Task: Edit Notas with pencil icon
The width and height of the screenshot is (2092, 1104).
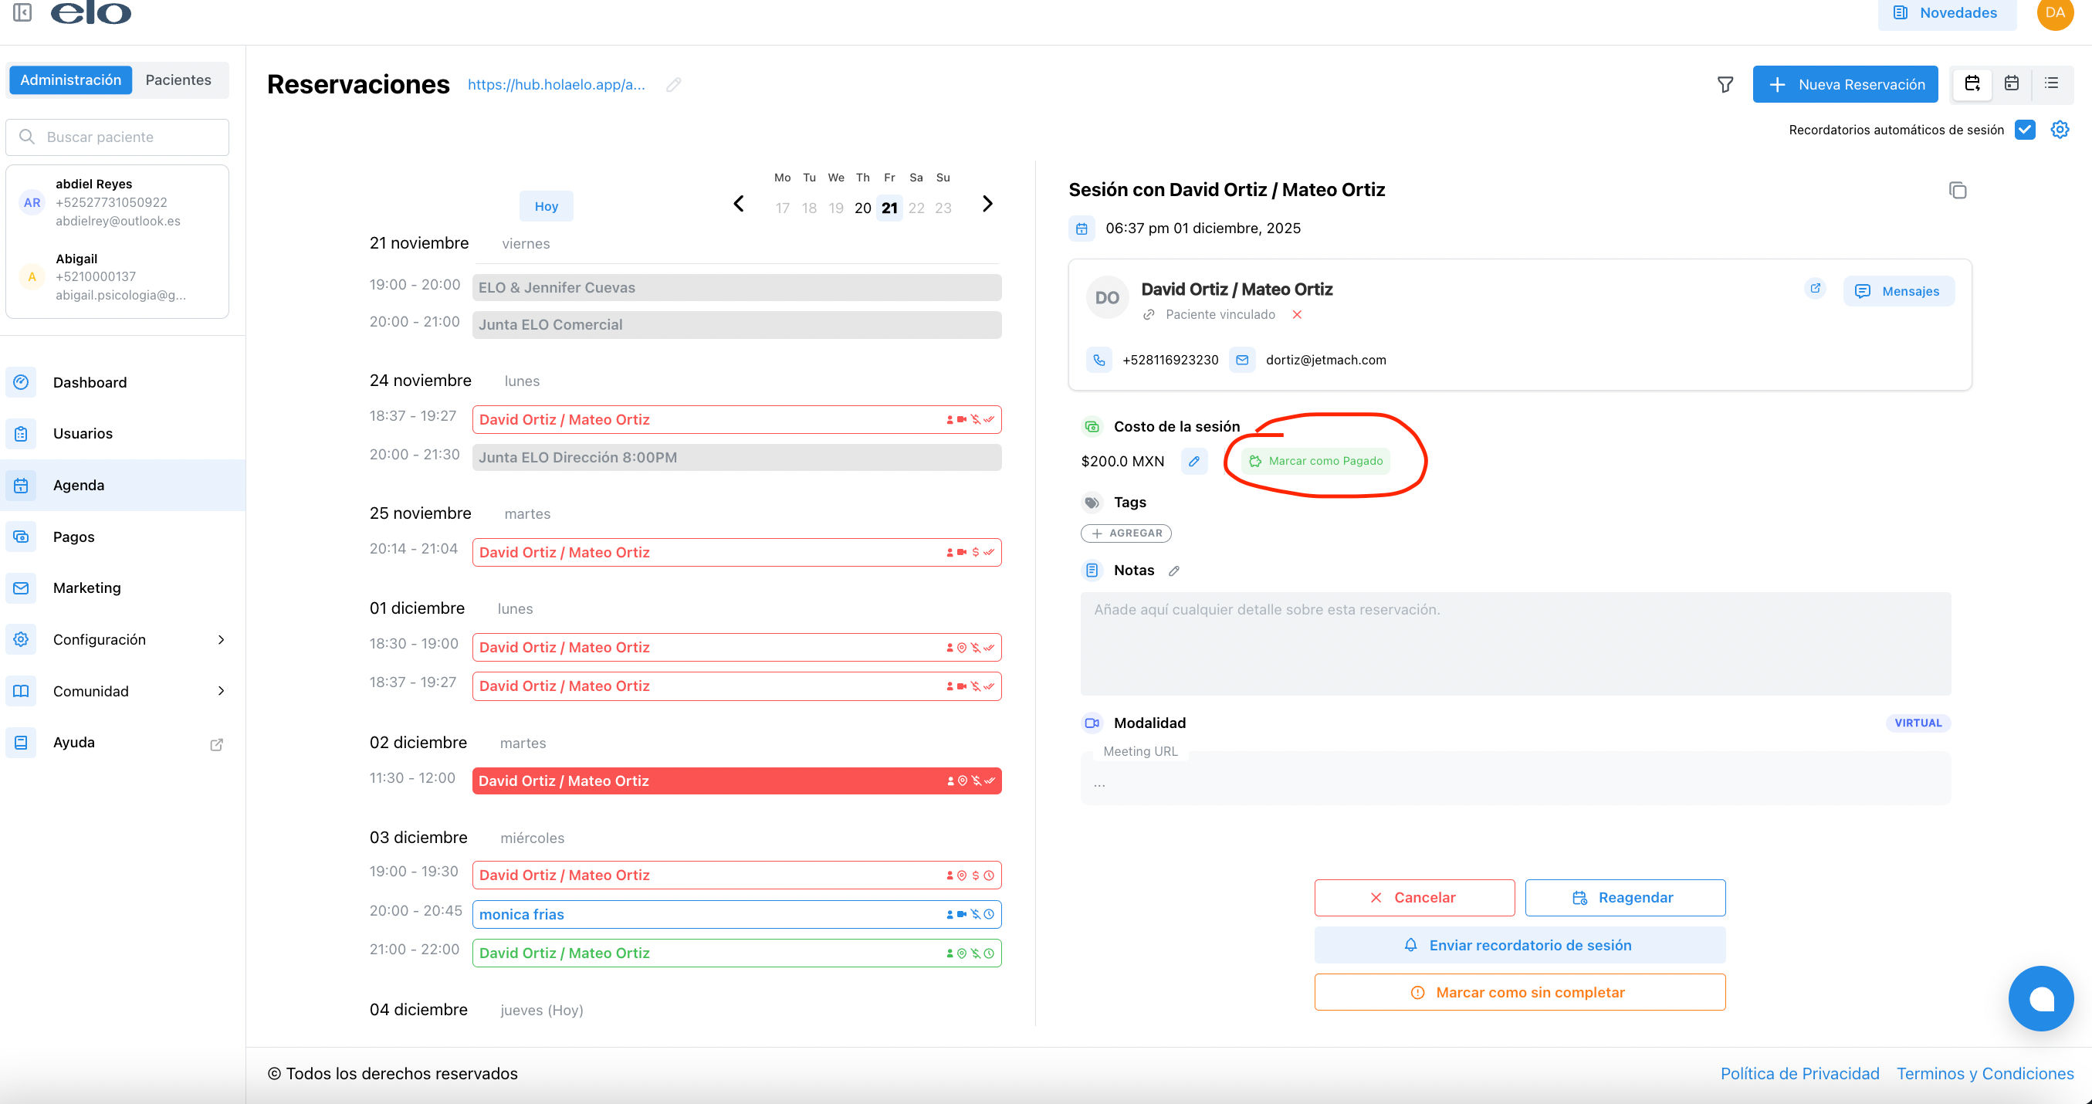Action: tap(1173, 571)
